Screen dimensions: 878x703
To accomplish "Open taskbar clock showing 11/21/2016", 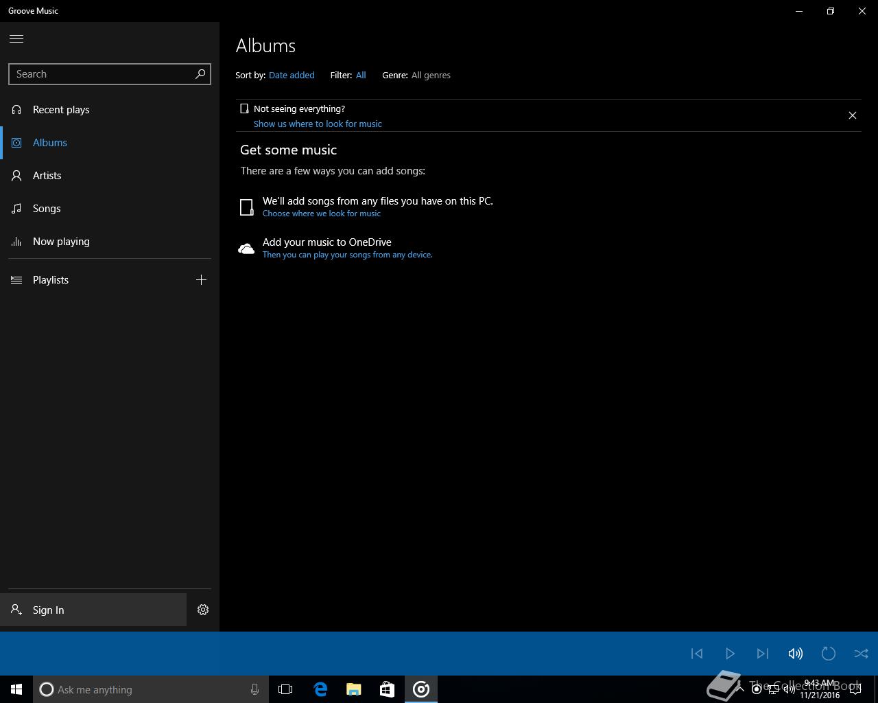I will click(820, 689).
